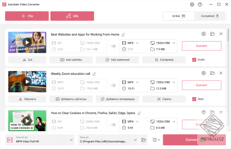The width and height of the screenshot is (231, 149).
Task: Rename the Best Websites and Apps title
Action: tap(123, 34)
